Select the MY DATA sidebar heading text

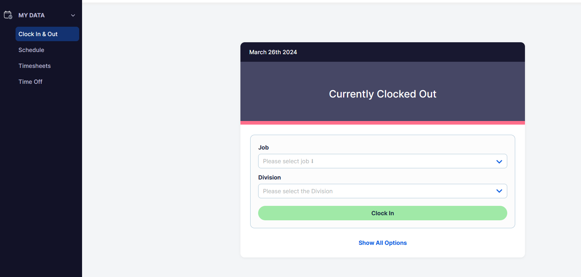point(31,15)
